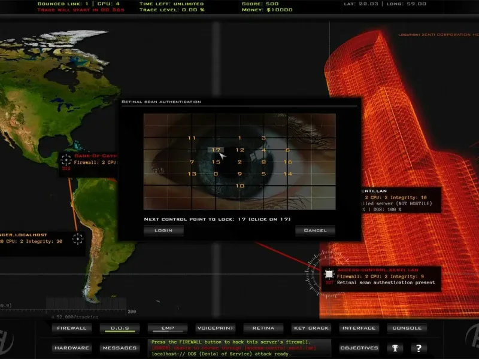
Task: Activate the EMP tool
Action: [x=168, y=328]
